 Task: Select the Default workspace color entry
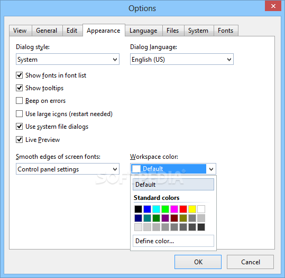click(x=173, y=185)
